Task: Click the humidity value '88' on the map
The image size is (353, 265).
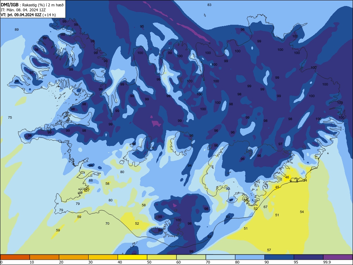Action: (x=91, y=181)
